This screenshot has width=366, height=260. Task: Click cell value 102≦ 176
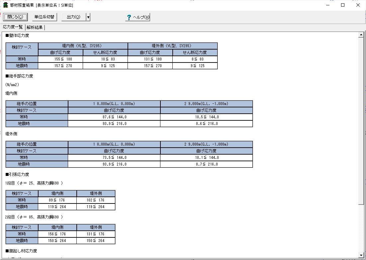click(95, 200)
